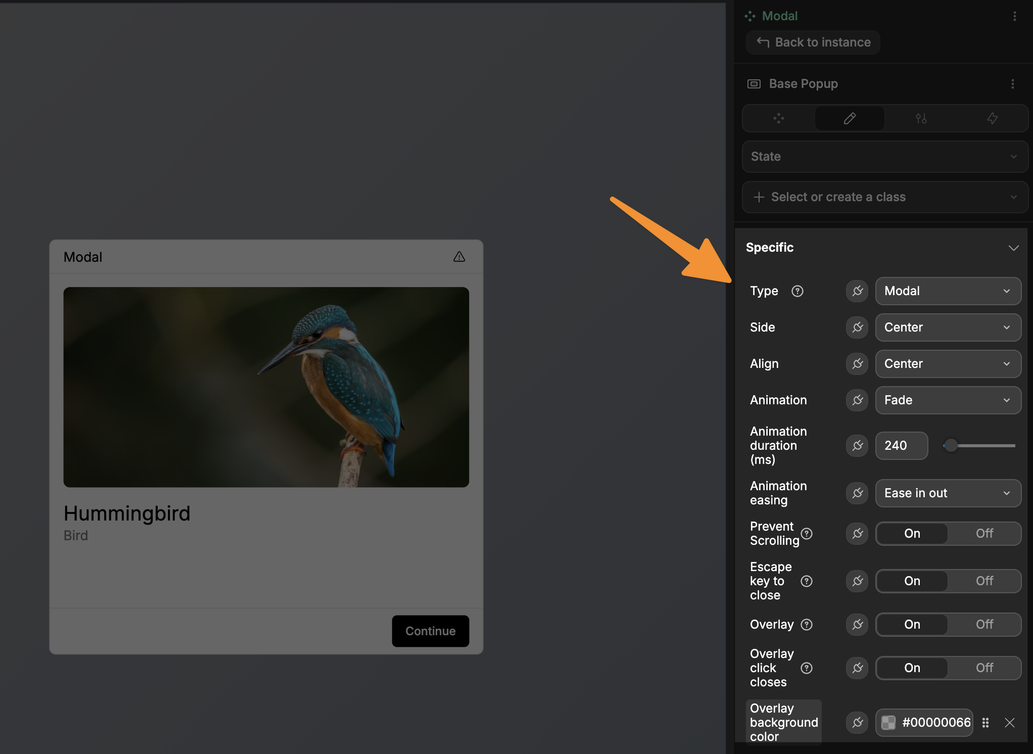Image resolution: width=1033 pixels, height=754 pixels.
Task: Click the warning triangle icon in Modal header
Action: pyautogui.click(x=459, y=257)
